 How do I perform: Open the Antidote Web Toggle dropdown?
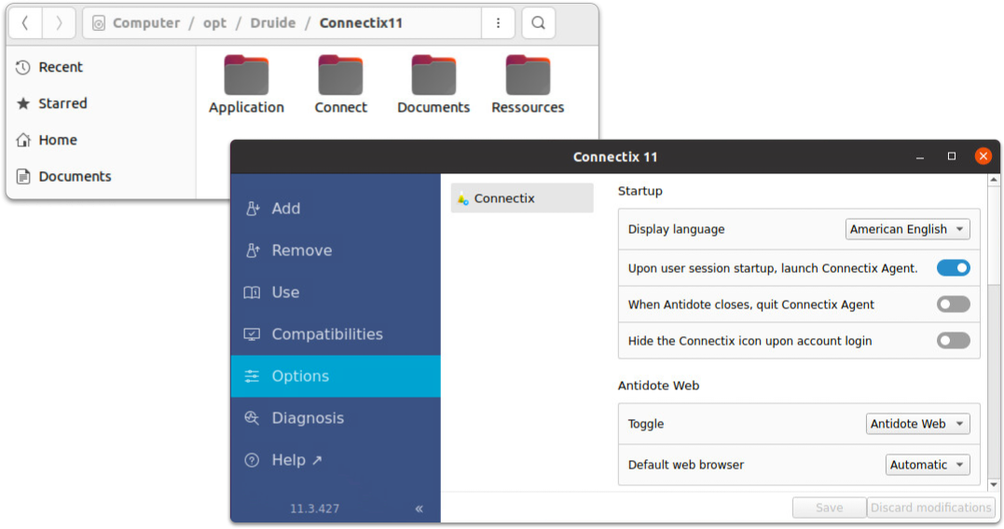[917, 424]
